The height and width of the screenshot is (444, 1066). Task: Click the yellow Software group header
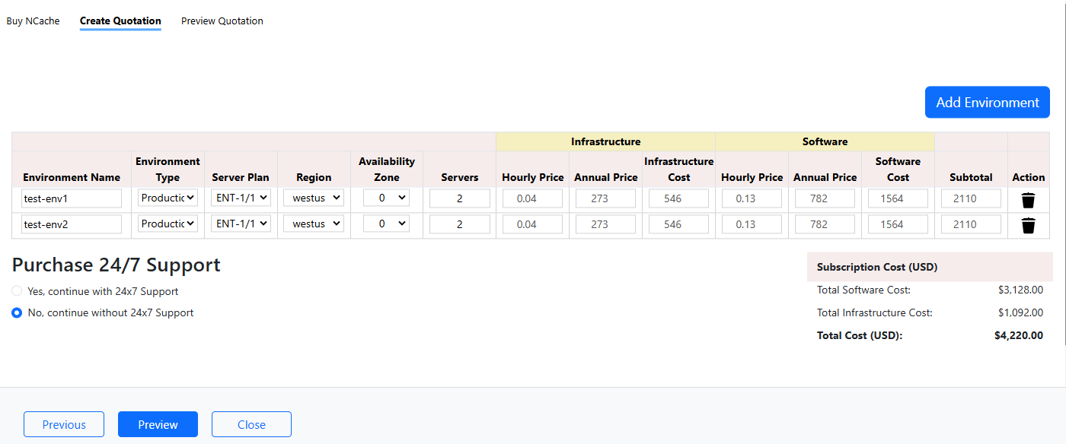click(x=825, y=141)
